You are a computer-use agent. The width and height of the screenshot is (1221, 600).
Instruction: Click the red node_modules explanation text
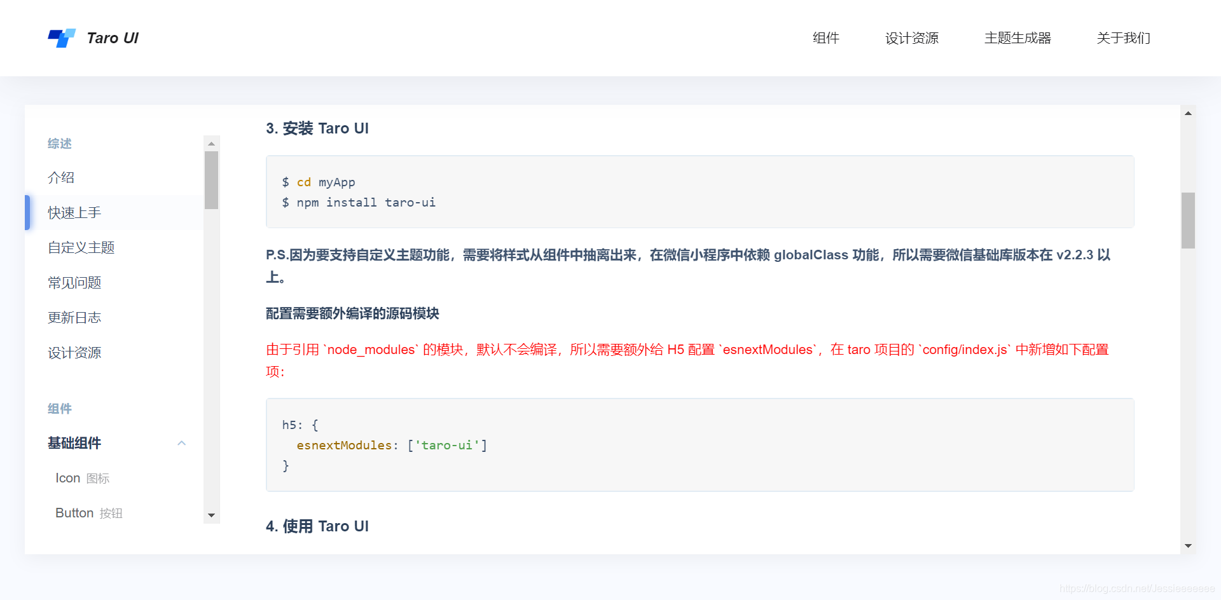point(687,360)
